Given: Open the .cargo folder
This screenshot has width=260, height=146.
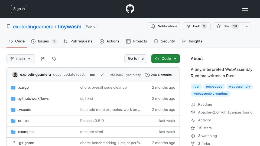Looking at the screenshot, I should point(23,87).
